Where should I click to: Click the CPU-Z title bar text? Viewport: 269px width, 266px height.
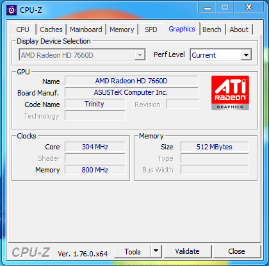pos(31,10)
